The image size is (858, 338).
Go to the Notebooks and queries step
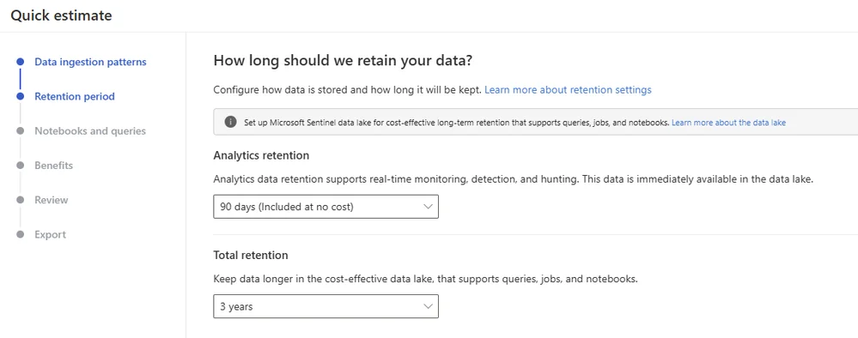click(90, 130)
